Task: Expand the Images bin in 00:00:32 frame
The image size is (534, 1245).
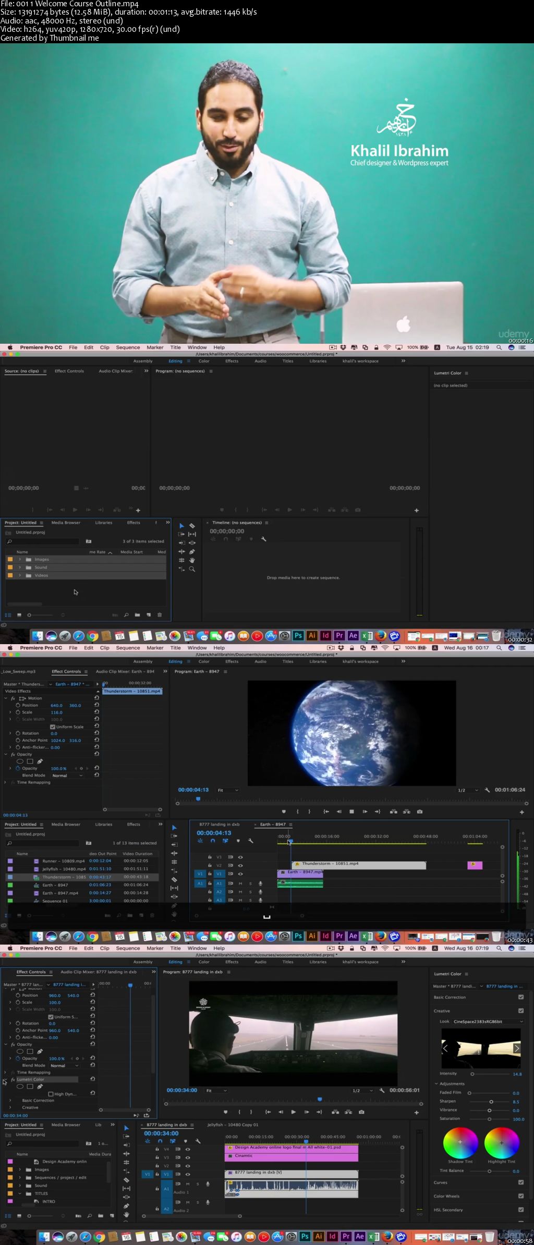Action: [20, 559]
